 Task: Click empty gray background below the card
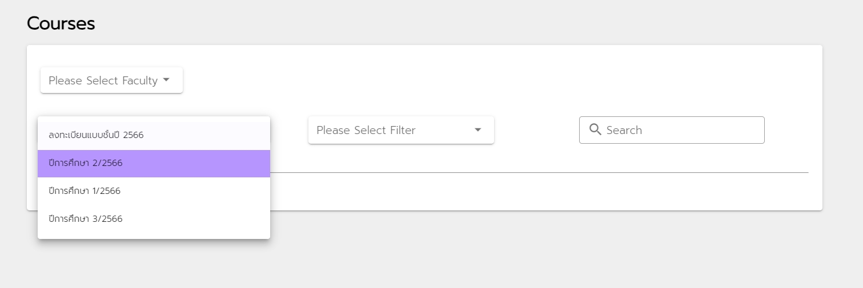click(514, 251)
